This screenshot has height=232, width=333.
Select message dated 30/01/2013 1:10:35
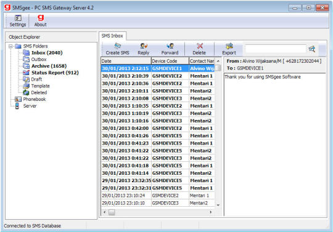tap(158, 106)
